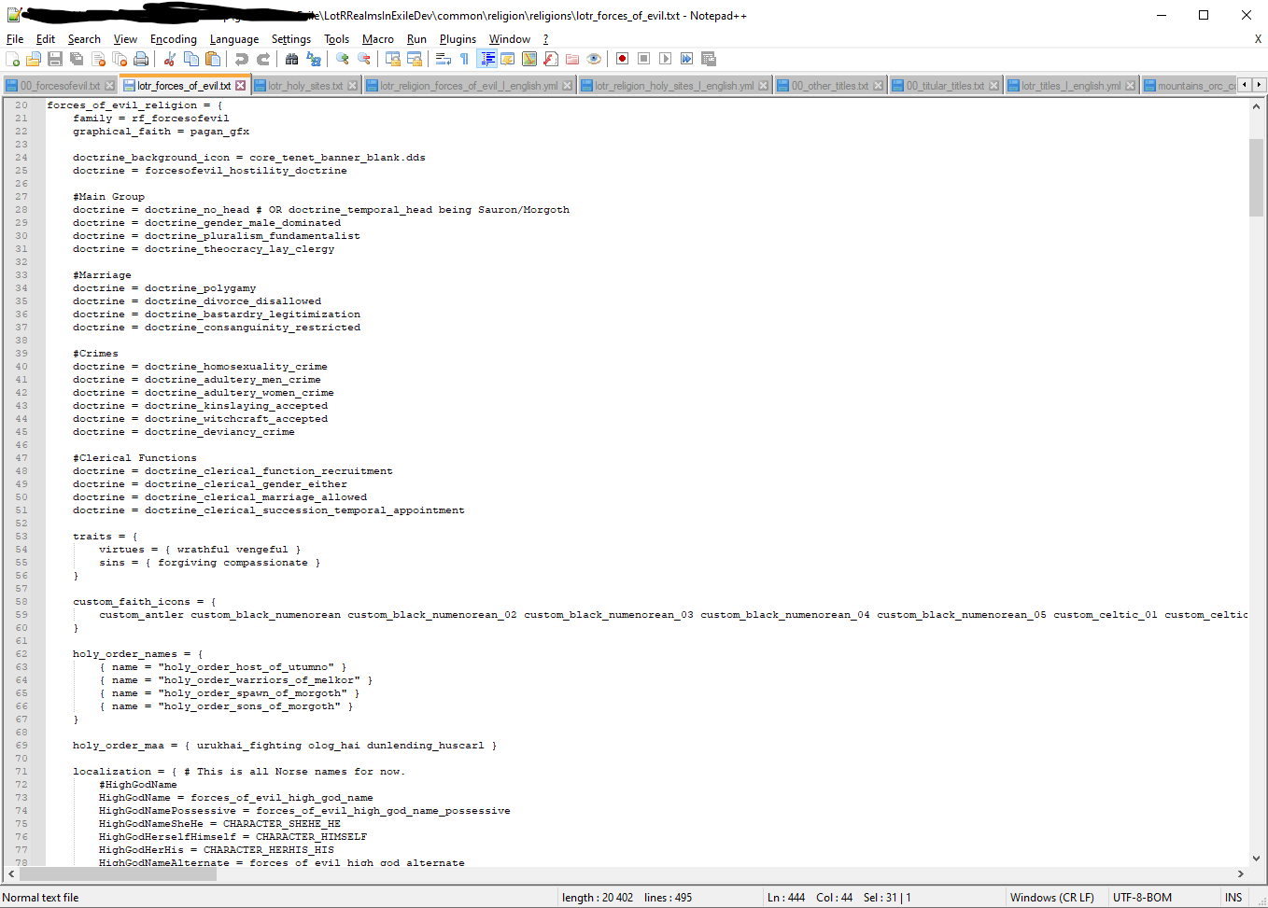Open Document Map via toolbar icon
The width and height of the screenshot is (1268, 908).
[x=529, y=59]
